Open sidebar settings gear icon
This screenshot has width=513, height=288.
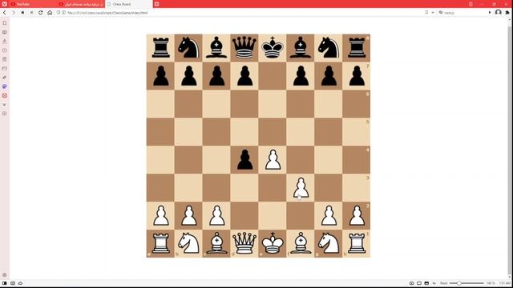5,275
